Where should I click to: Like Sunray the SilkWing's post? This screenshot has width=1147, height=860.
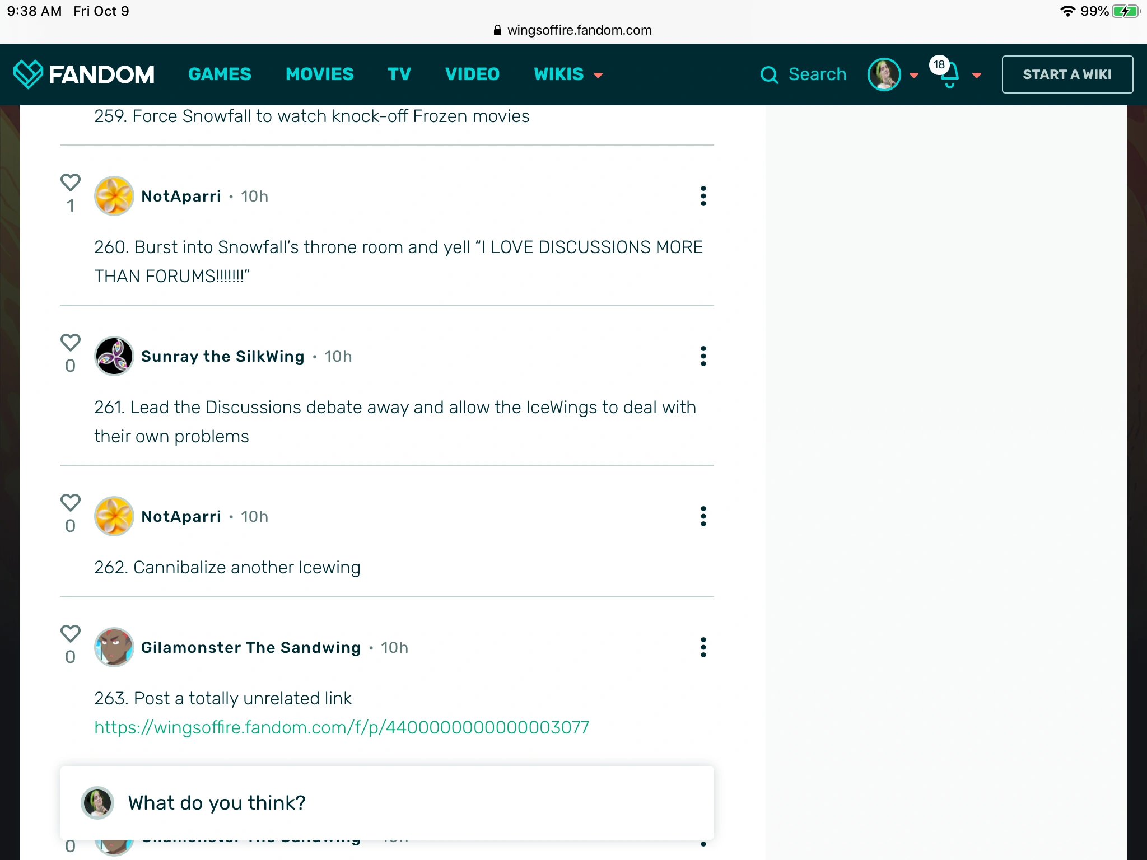tap(71, 343)
